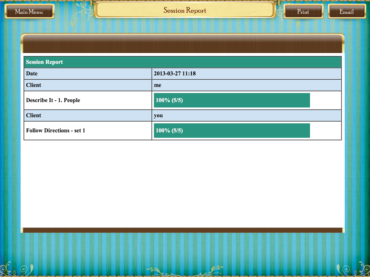Click the 100% score bar for Describe It
The width and height of the screenshot is (370, 277).
pyautogui.click(x=231, y=100)
